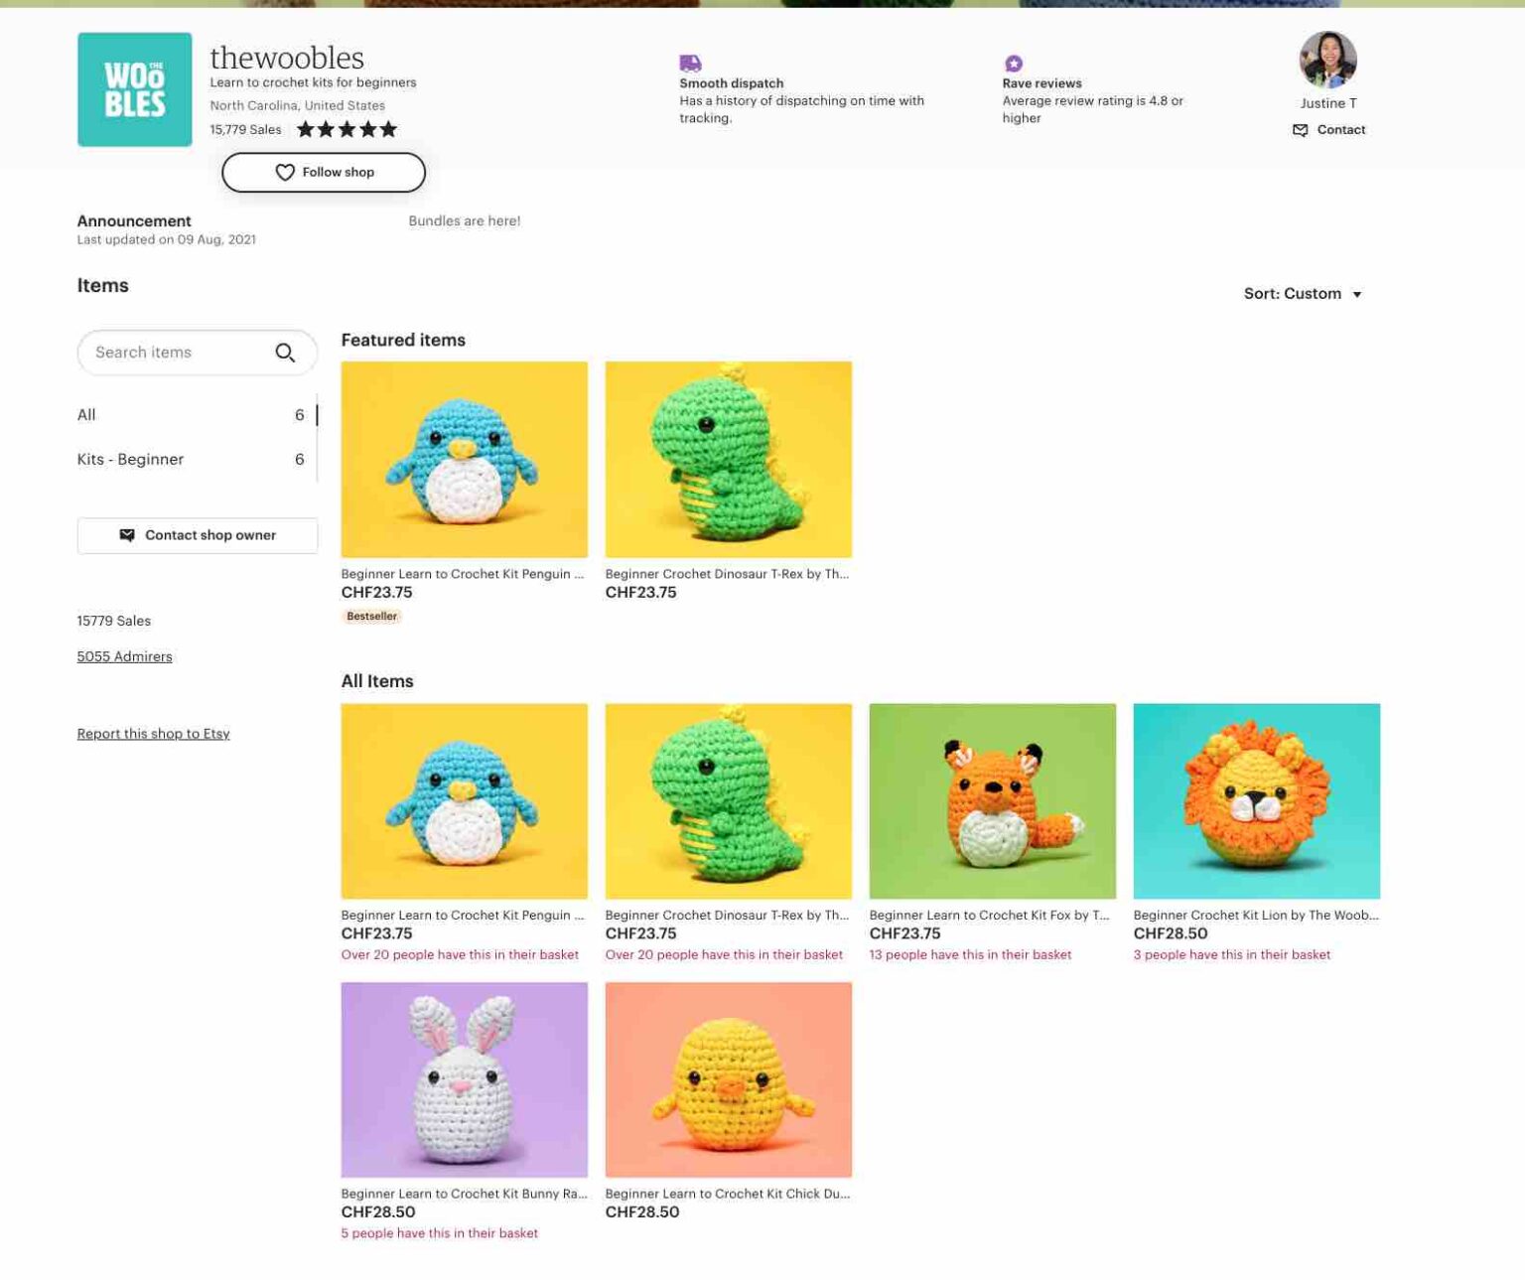Image resolution: width=1525 pixels, height=1280 pixels.
Task: Click the Rave reviews star badge icon
Action: pyautogui.click(x=1013, y=64)
